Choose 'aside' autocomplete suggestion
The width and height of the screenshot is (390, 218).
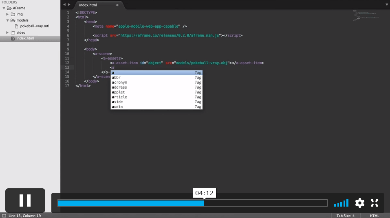pos(156,102)
